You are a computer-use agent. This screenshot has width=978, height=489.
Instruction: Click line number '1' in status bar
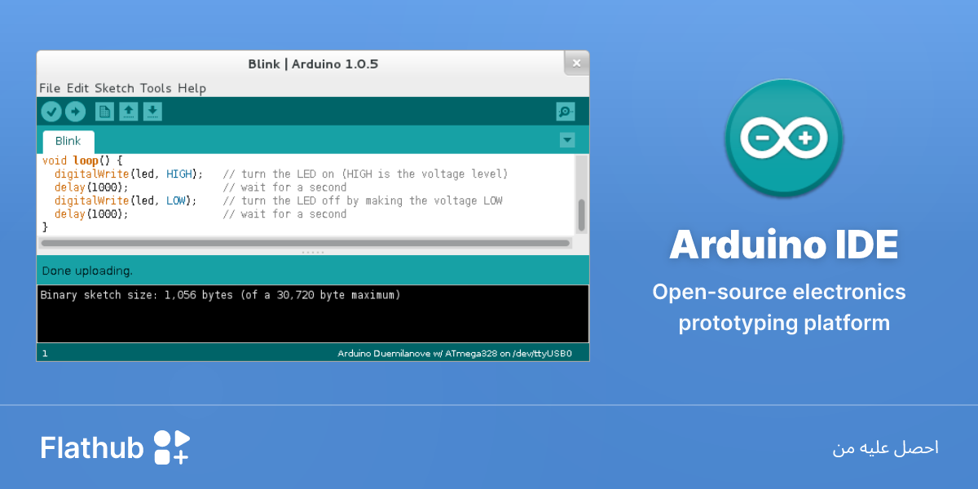click(45, 354)
